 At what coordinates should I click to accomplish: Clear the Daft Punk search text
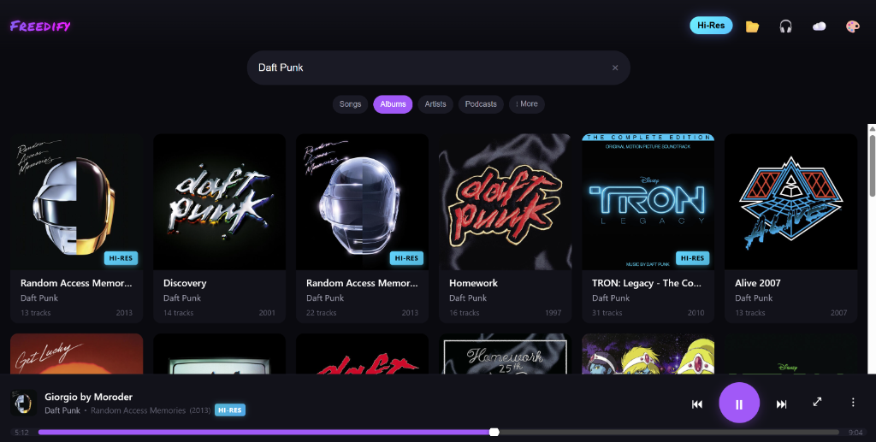[x=615, y=68]
